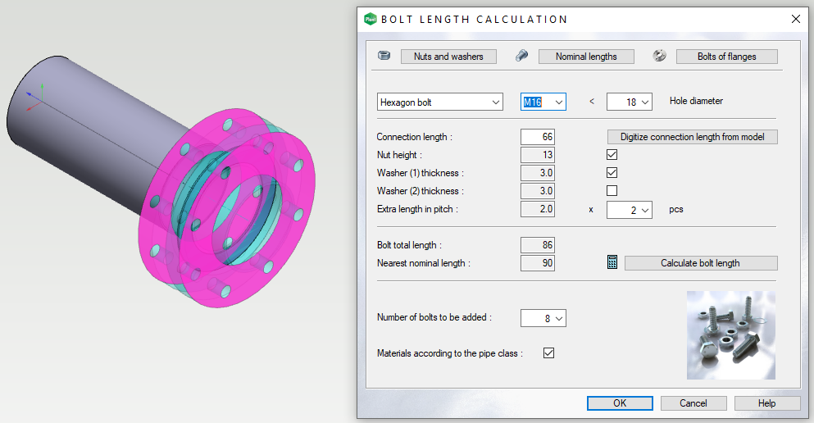Click the flange icon beside Bolts of flanges
814x423 pixels.
point(659,56)
